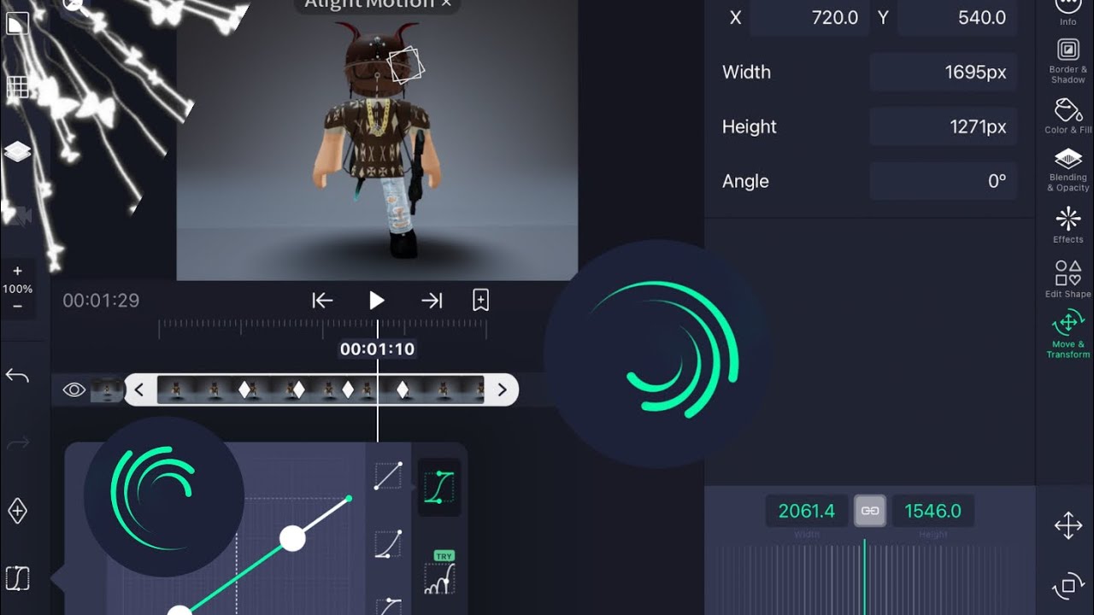Open the Effects panel

click(x=1068, y=224)
